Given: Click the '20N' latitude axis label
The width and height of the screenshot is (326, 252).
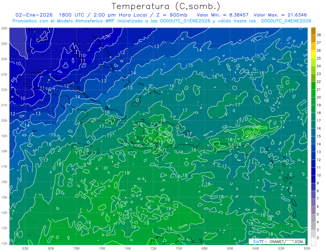Looking at the screenshot, I should (4, 120).
